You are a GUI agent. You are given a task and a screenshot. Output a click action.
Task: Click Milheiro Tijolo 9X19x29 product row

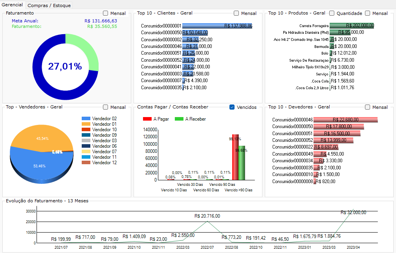coord(323,67)
